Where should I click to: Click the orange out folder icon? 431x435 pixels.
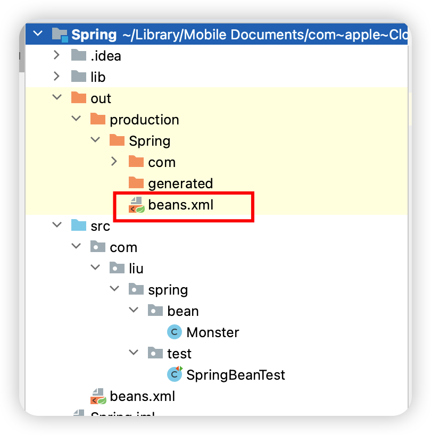(x=79, y=98)
